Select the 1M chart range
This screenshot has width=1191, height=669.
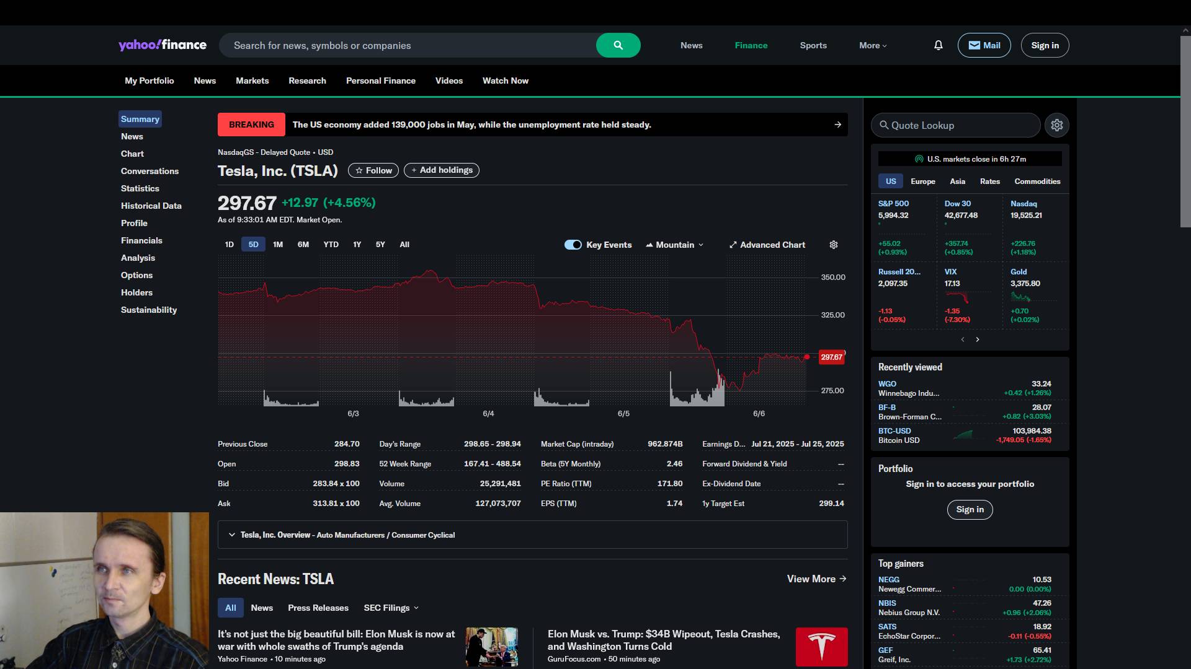[278, 245]
